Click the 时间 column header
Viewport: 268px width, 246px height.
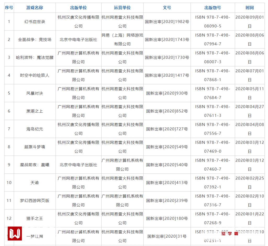pos(249,8)
